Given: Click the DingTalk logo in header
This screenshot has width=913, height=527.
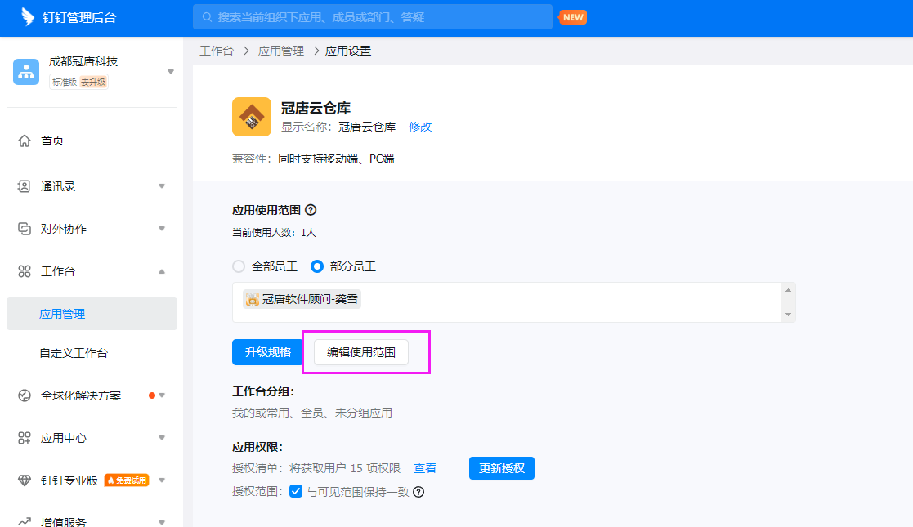Looking at the screenshot, I should tap(27, 17).
